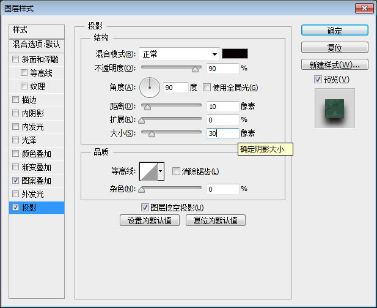Close the 图层样式 dialog

[x=365, y=8]
